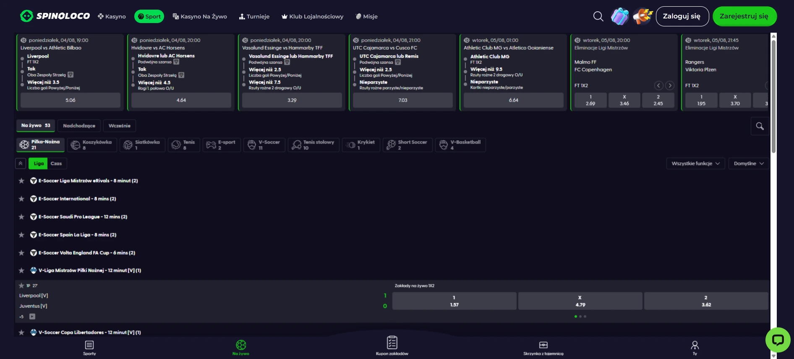Screen dimensions: 794x359
Task: Show next market in Malmo FF card
Action: coord(670,85)
